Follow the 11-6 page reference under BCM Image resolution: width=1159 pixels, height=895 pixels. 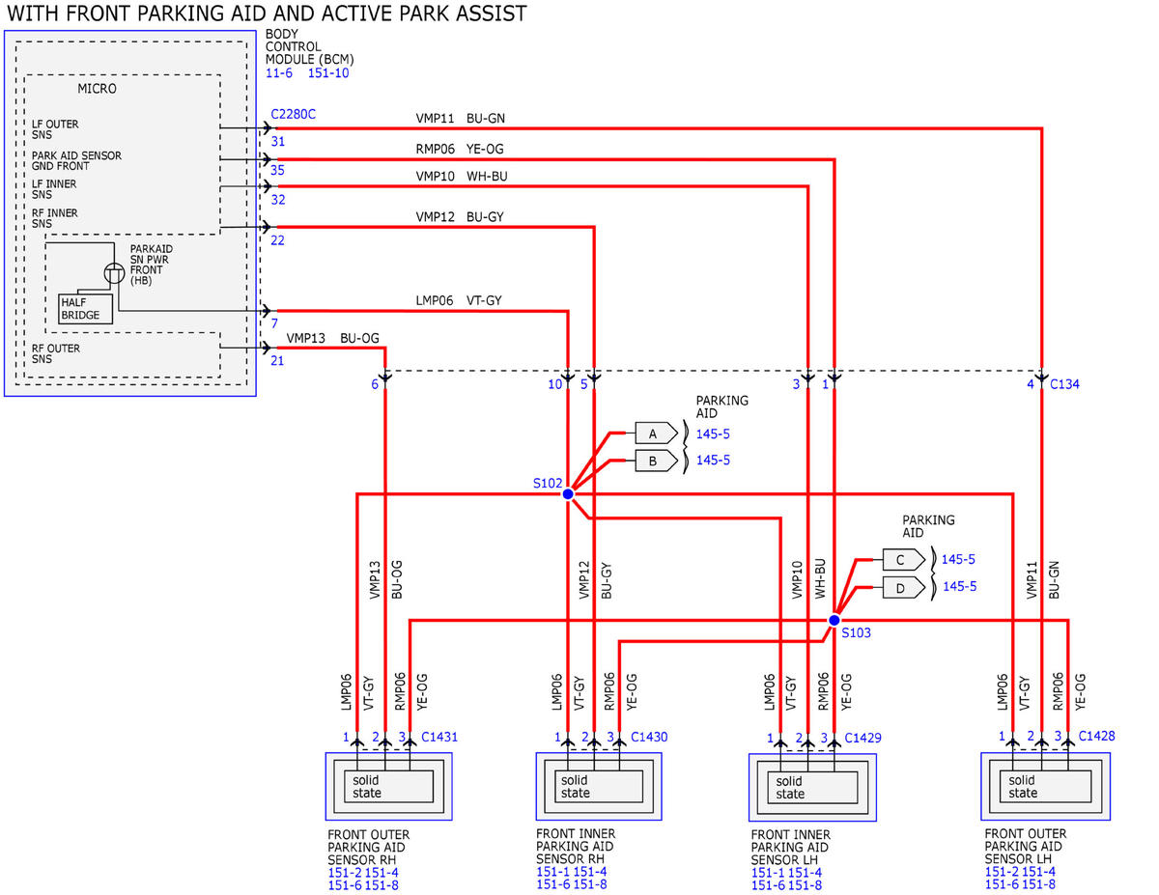(x=280, y=73)
